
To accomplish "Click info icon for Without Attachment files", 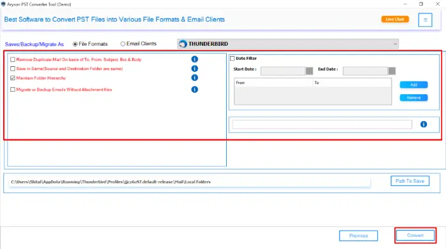I will (194, 90).
